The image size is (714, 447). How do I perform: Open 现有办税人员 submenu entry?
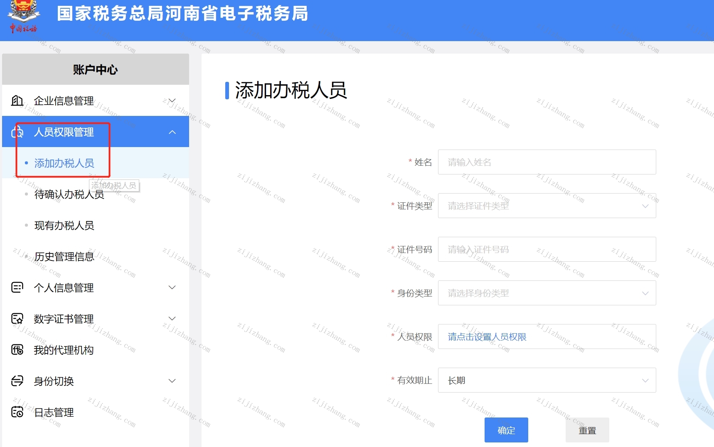(x=64, y=226)
